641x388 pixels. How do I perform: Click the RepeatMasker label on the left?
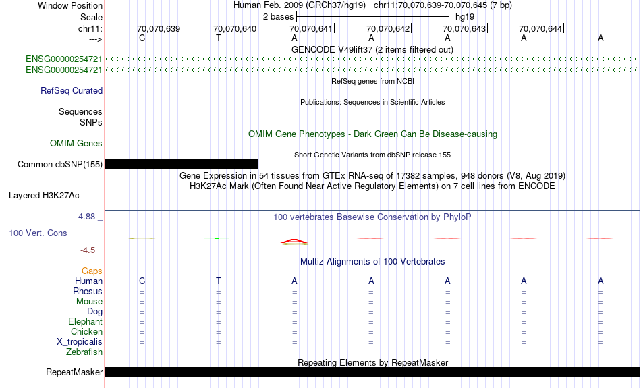coord(74,372)
